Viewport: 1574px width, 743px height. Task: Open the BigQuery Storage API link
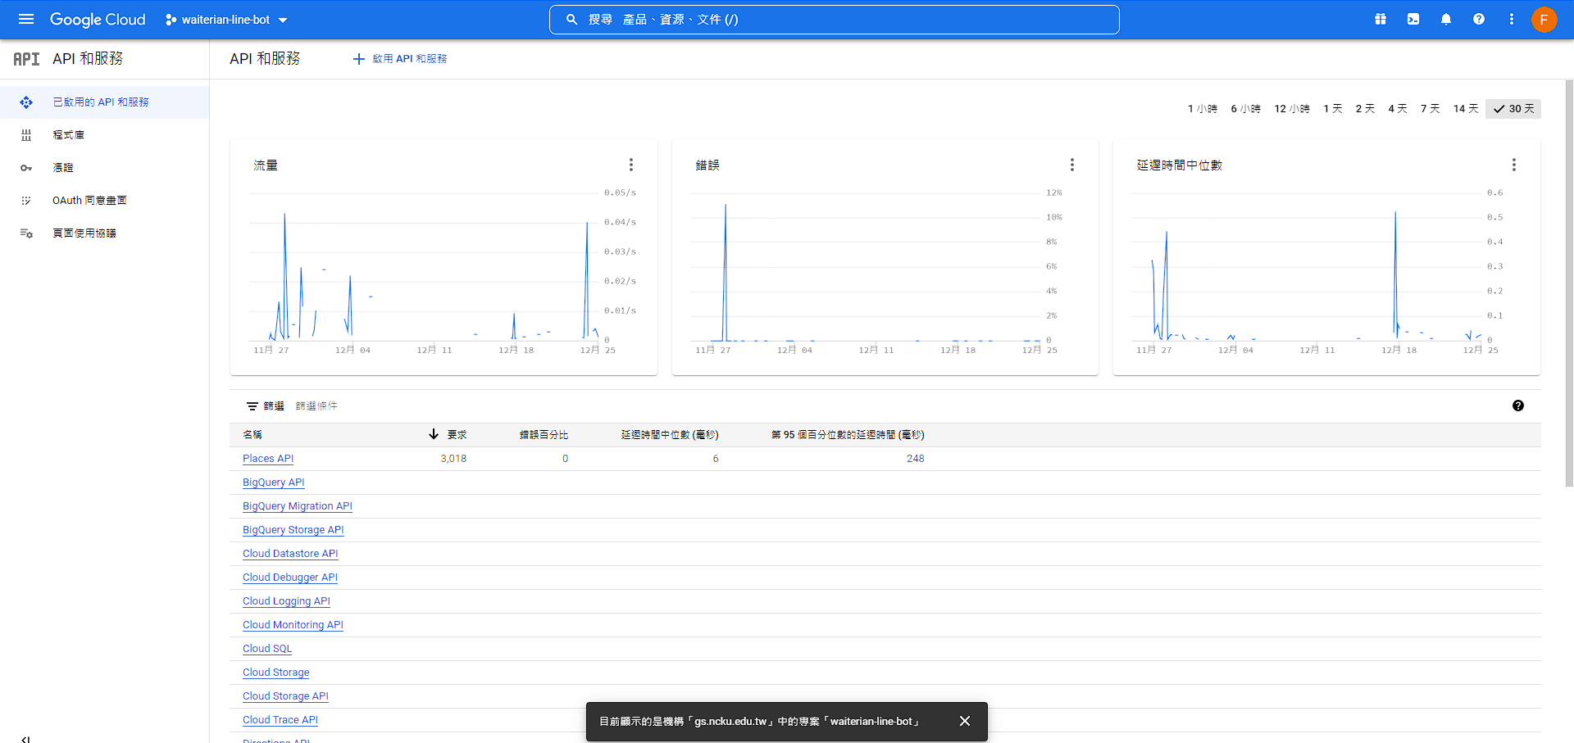293,530
